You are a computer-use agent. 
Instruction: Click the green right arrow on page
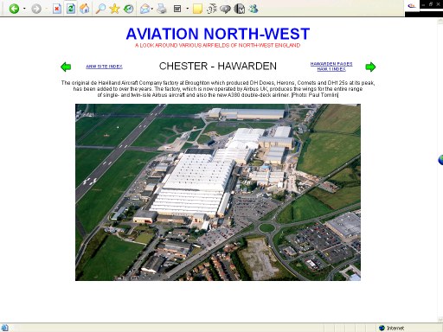[370, 67]
